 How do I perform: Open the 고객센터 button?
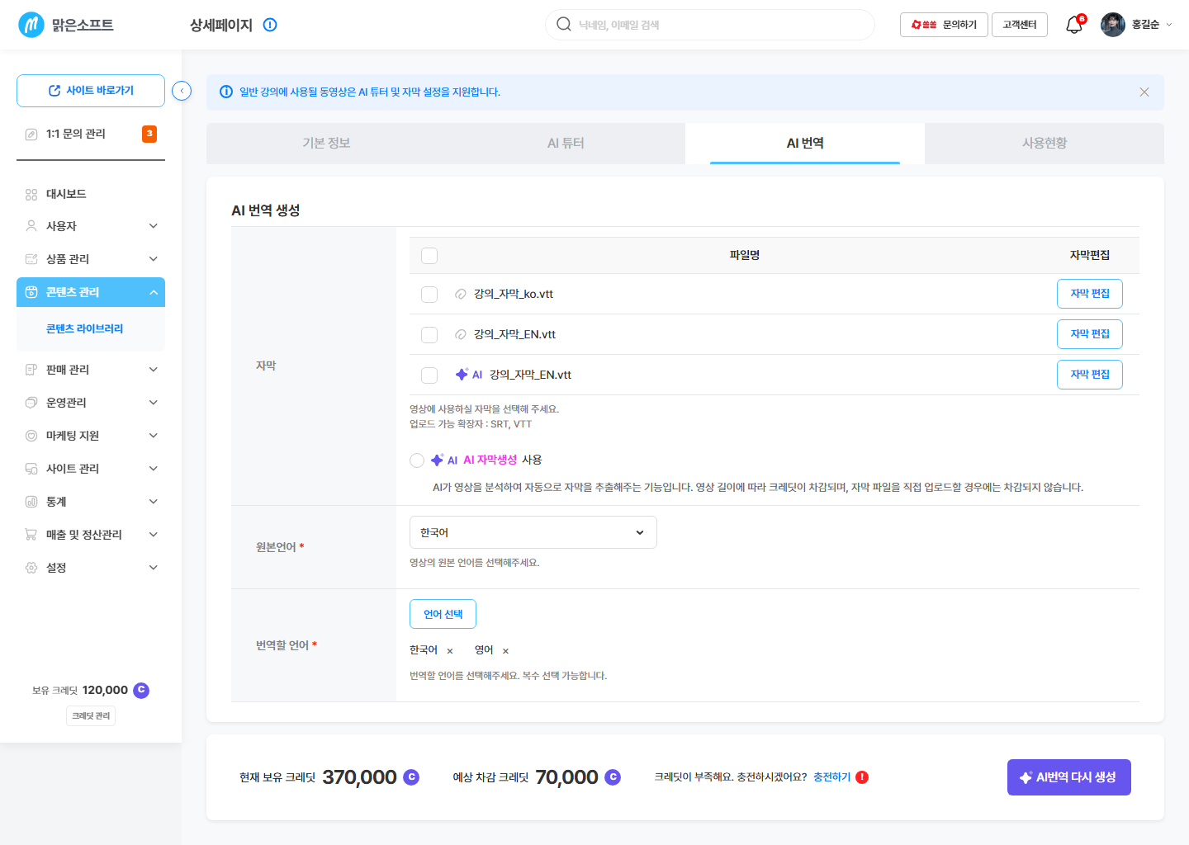1020,25
